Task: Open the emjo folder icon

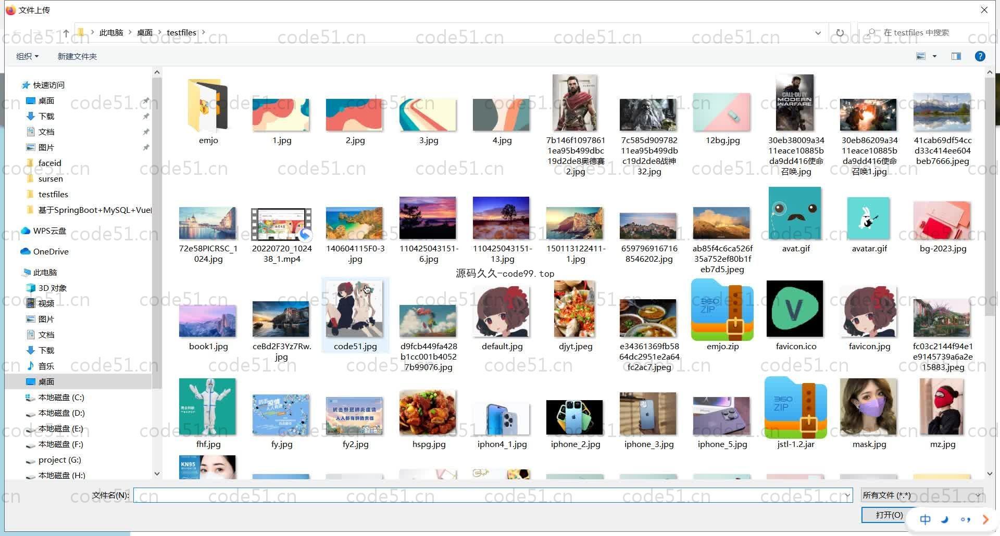Action: (208, 106)
